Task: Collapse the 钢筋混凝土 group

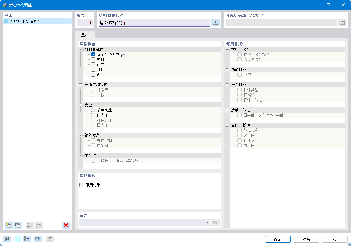Action: click(x=81, y=135)
